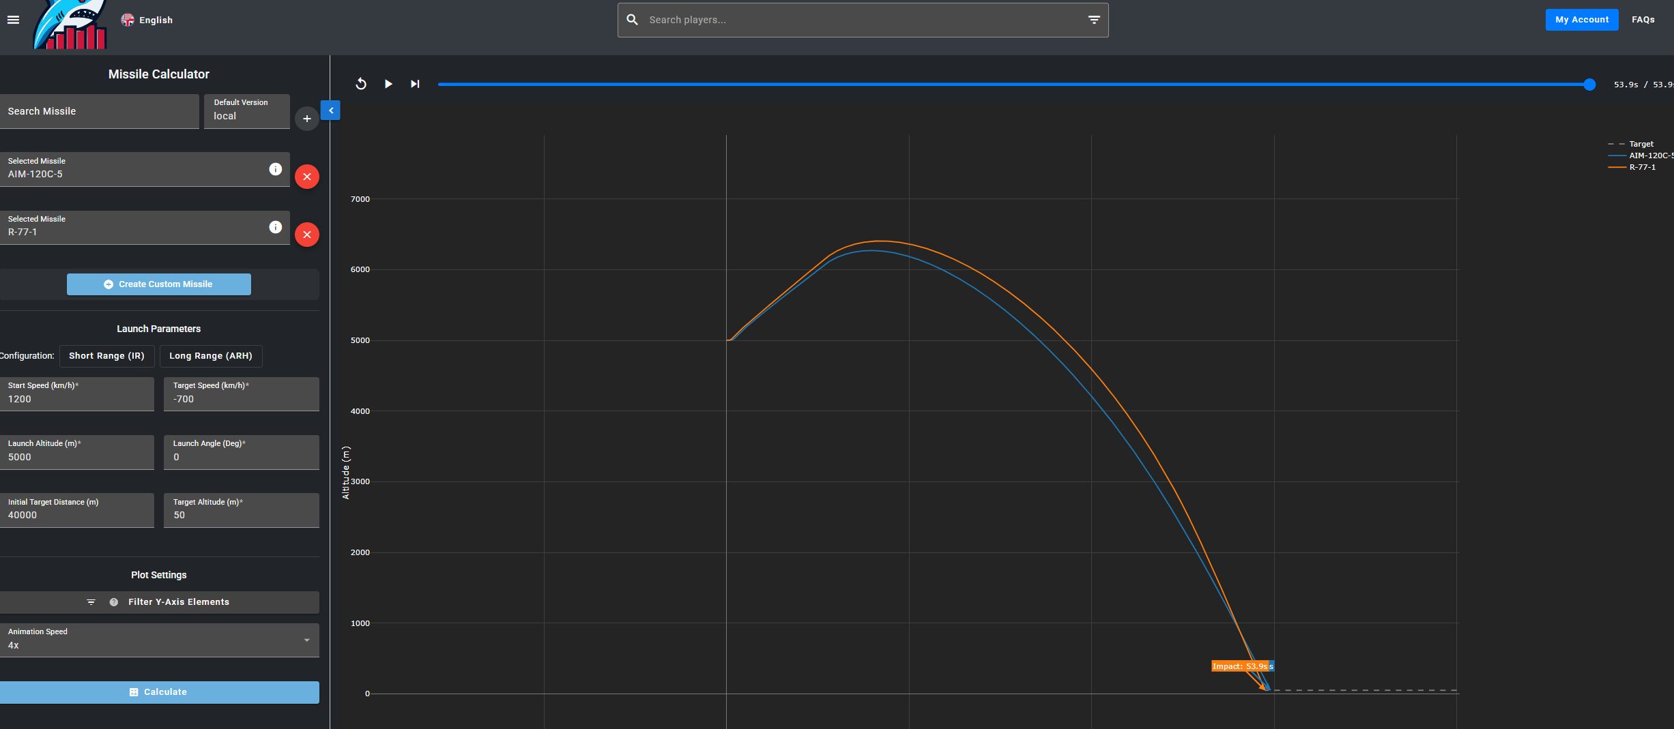The image size is (1674, 729).
Task: Skip to the end of the animation
Action: (x=415, y=84)
